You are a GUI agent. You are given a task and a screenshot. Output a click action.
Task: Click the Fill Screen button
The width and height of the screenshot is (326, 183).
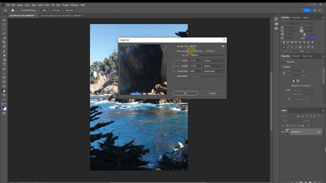click(x=69, y=10)
